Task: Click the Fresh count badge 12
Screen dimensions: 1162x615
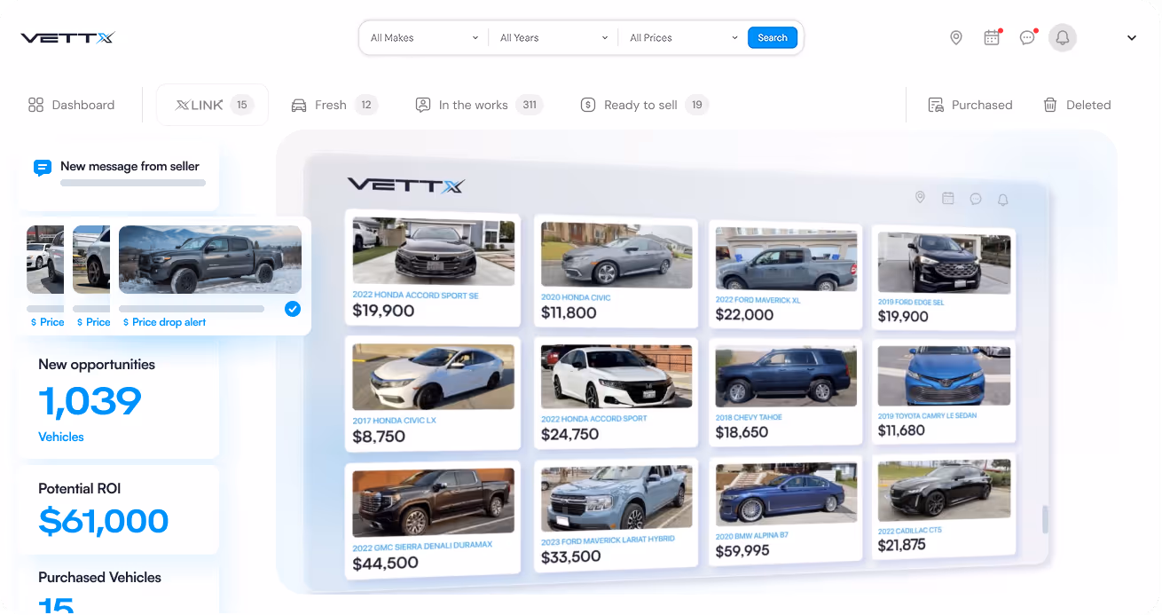Action: (x=366, y=105)
